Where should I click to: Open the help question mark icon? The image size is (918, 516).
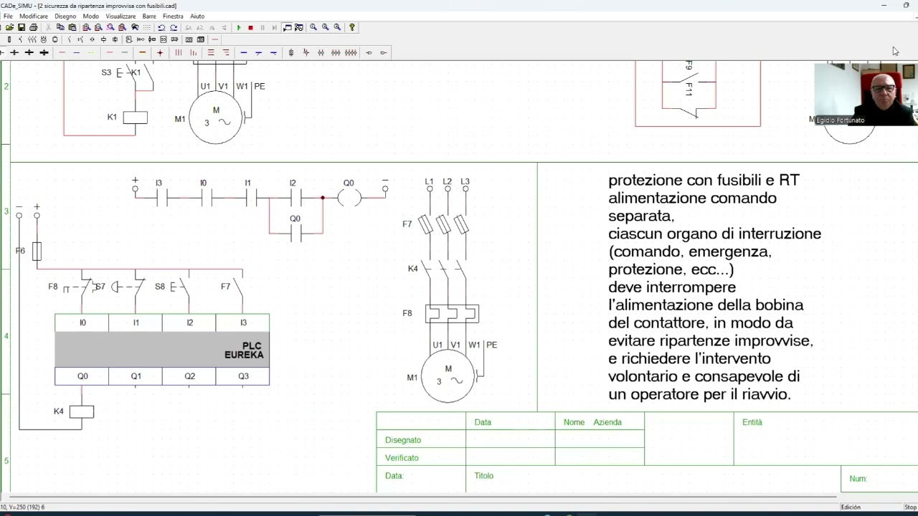[352, 27]
